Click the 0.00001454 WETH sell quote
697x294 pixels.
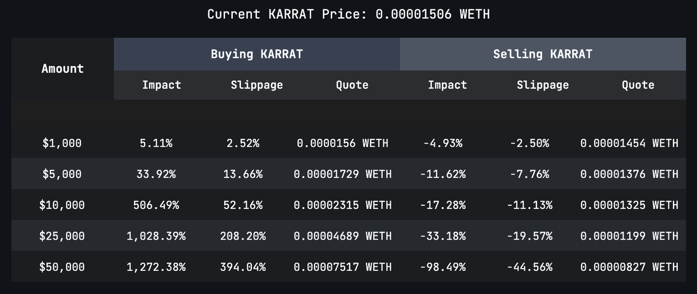pos(629,143)
